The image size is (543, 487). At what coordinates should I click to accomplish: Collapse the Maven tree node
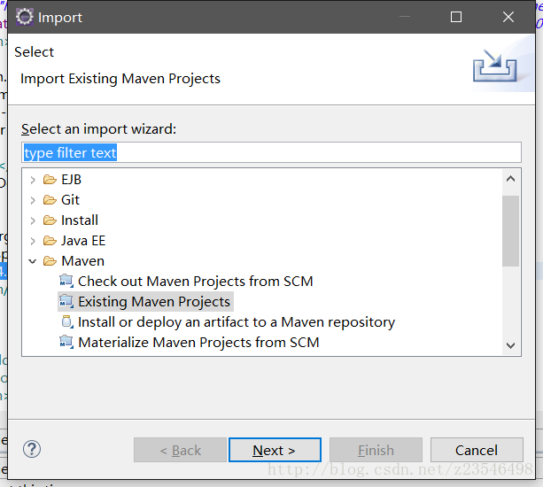pyautogui.click(x=33, y=261)
